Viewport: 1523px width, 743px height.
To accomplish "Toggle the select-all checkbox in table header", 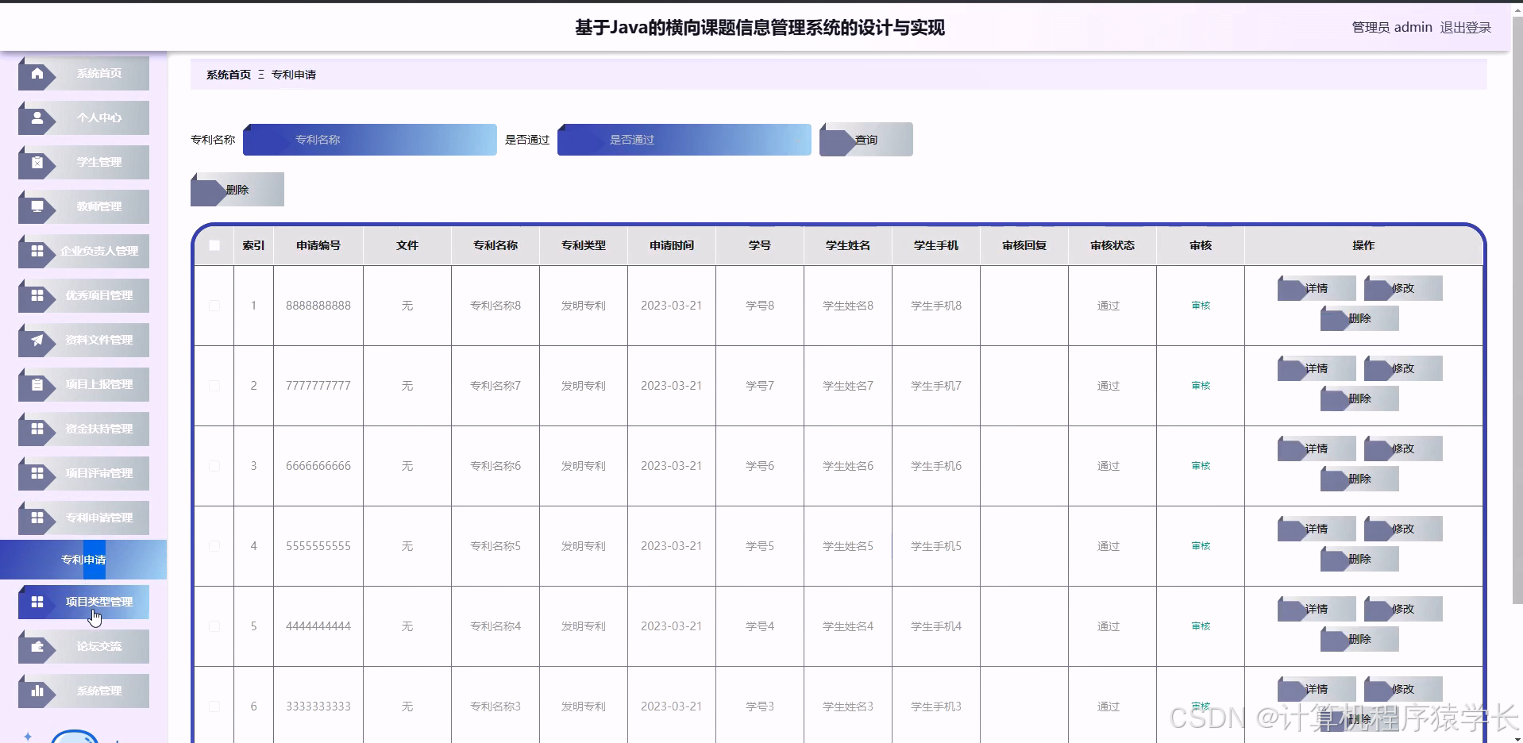I will click(x=214, y=245).
